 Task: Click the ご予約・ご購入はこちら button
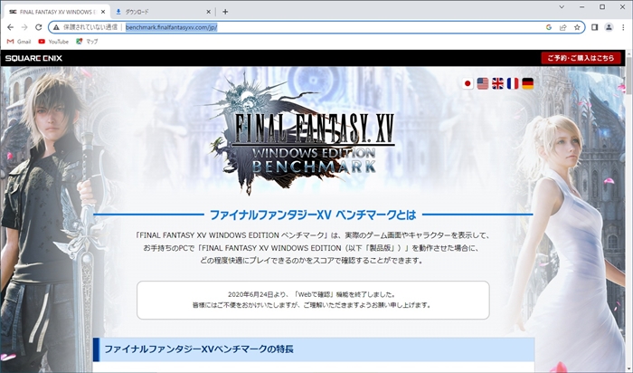coord(581,58)
